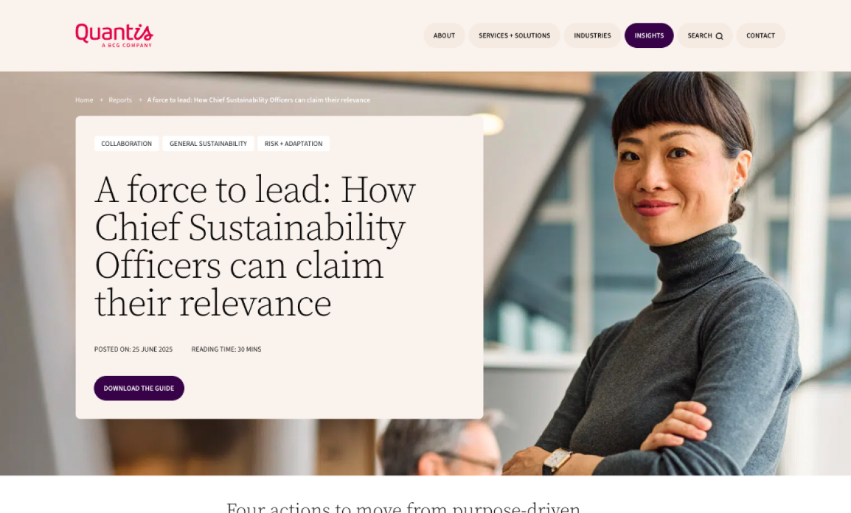This screenshot has height=513, width=851.
Task: Filter by the Collaboration tag
Action: point(126,144)
